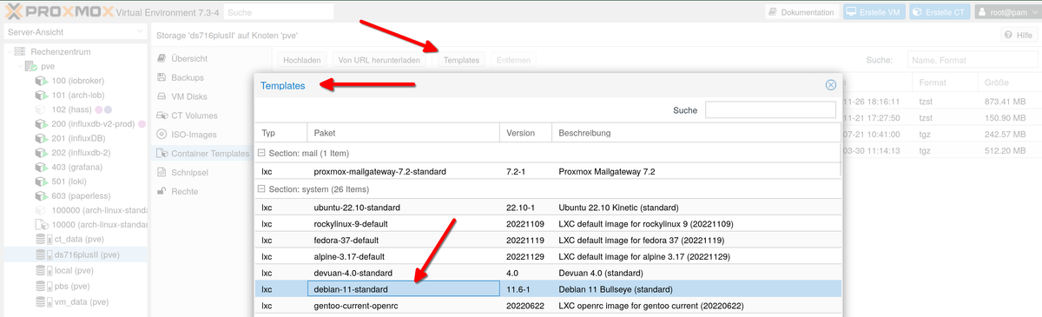Focus the Name, Format filter field

[972, 60]
